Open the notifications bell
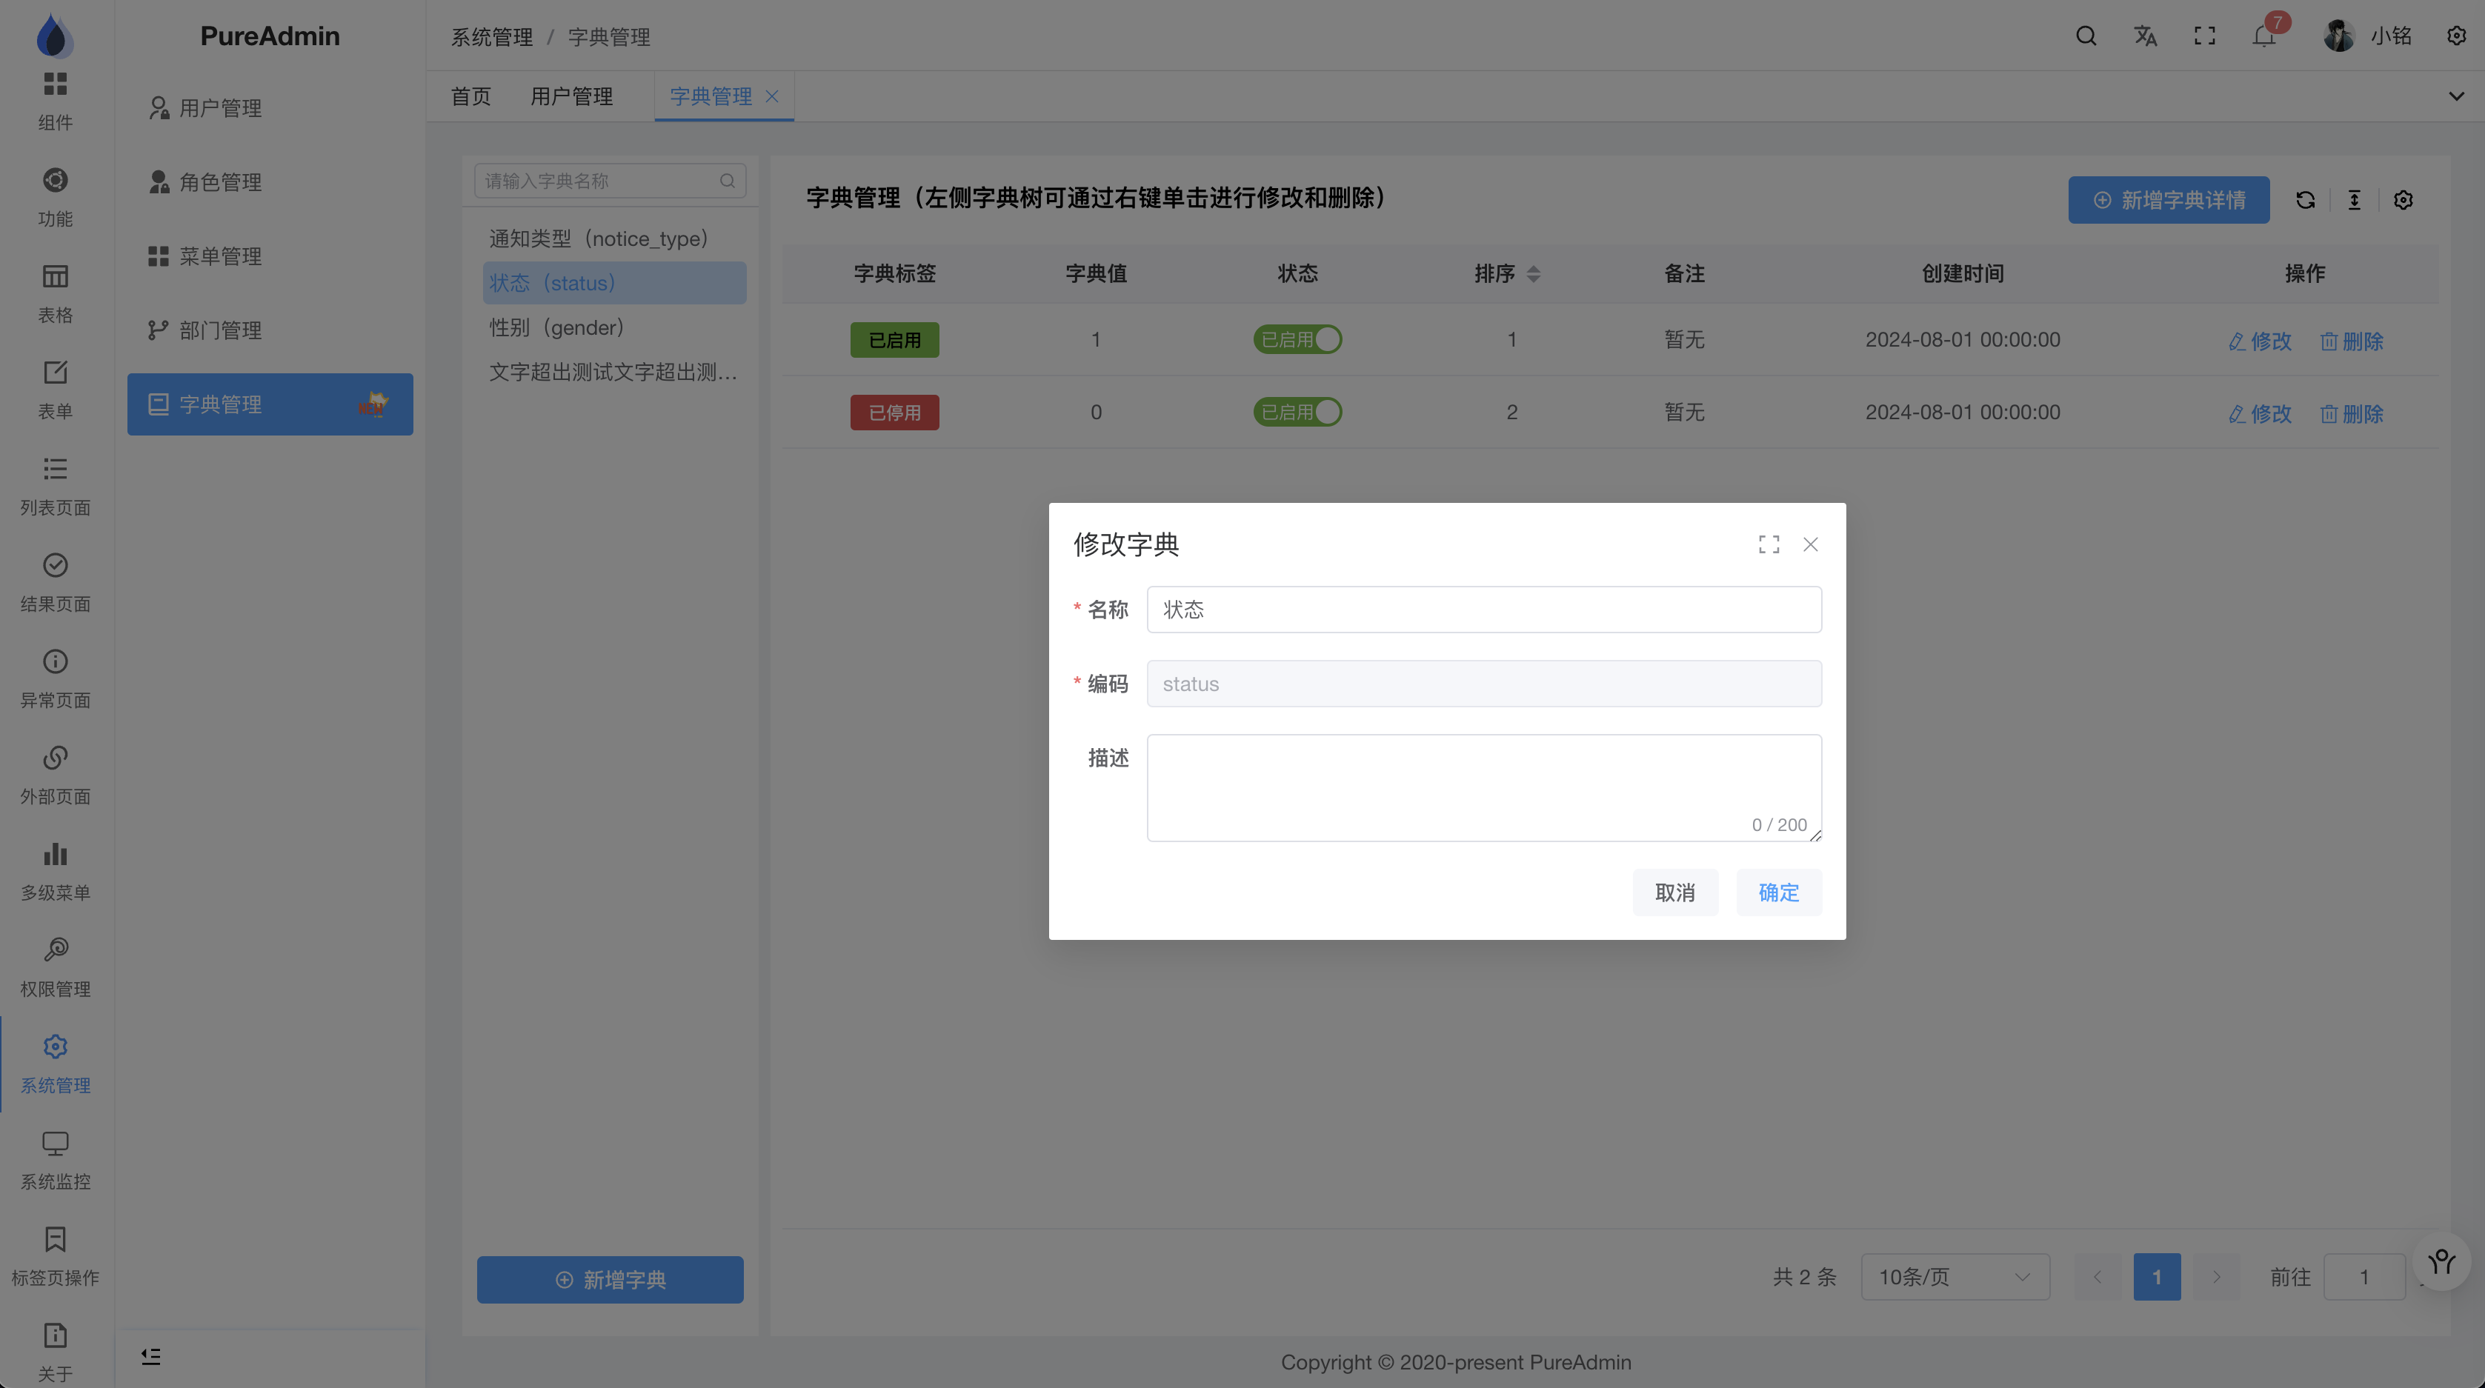This screenshot has width=2485, height=1388. click(2263, 36)
